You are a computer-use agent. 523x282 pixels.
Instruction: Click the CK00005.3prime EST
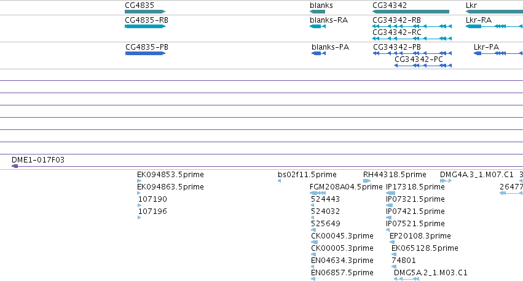click(x=313, y=255)
